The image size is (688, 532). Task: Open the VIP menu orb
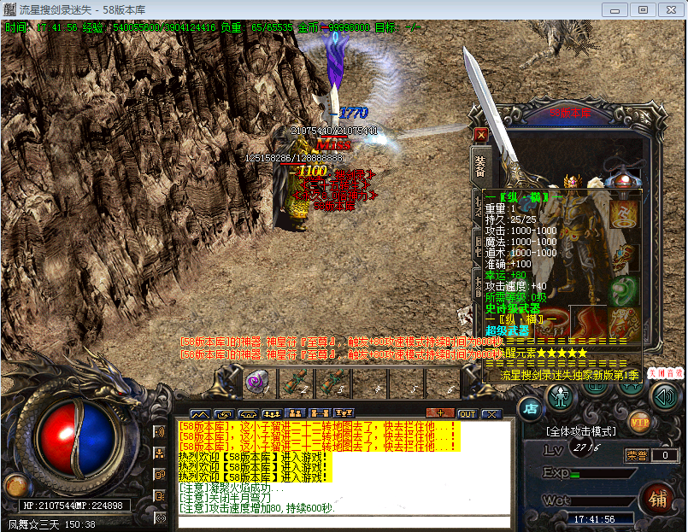639,423
